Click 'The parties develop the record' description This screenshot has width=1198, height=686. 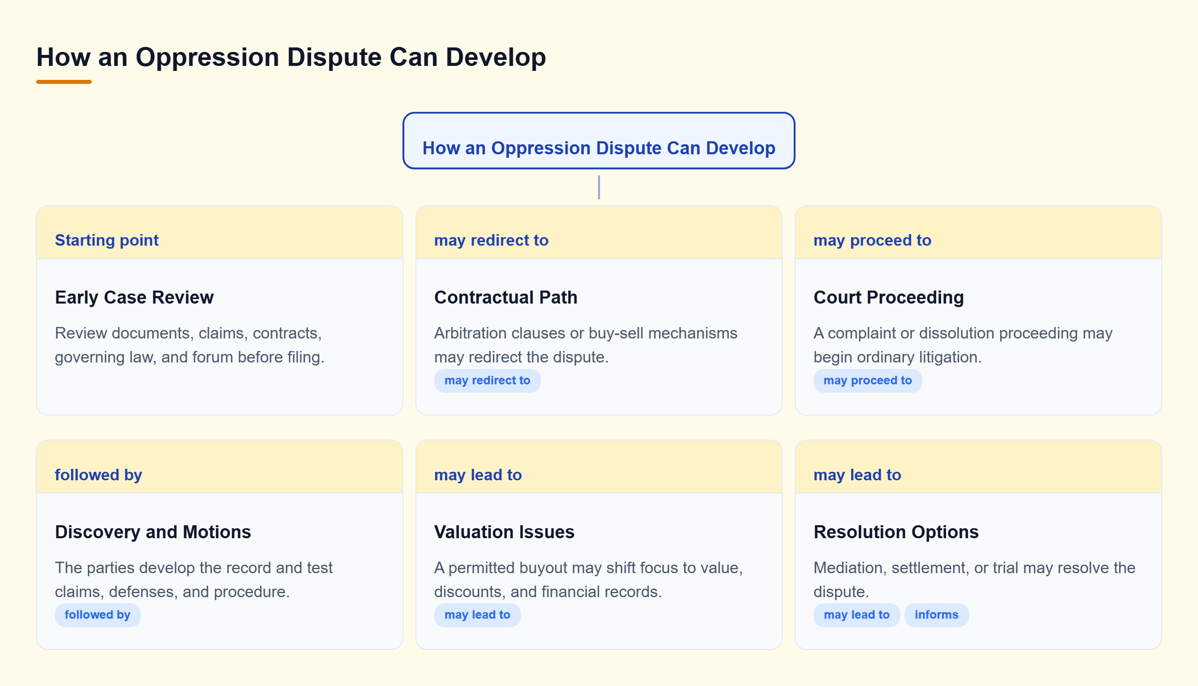click(x=194, y=580)
